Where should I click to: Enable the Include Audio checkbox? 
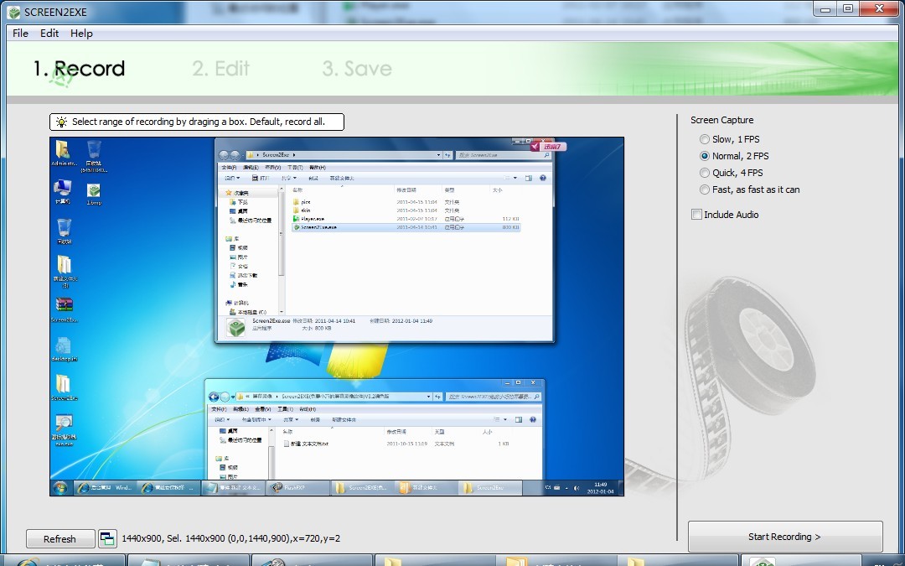[696, 215]
